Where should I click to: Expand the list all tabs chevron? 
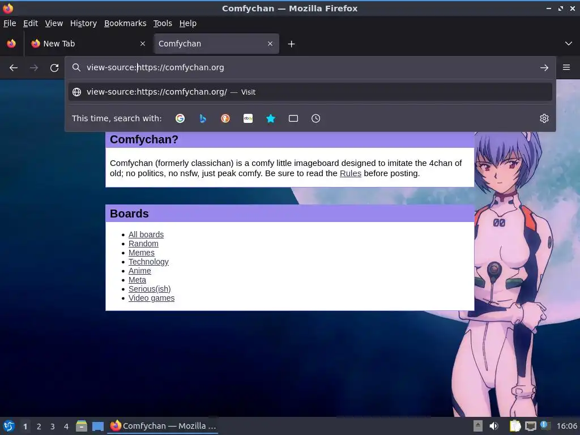tap(569, 44)
